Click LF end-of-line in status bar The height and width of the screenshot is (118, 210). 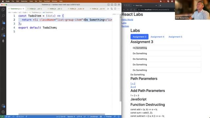point(85,117)
